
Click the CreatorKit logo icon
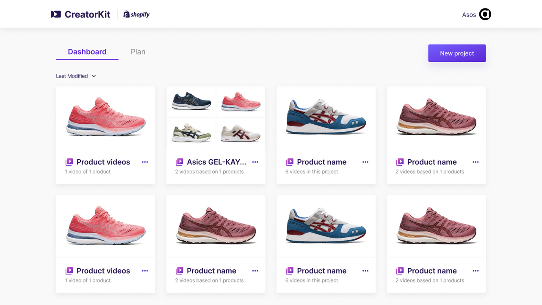(x=55, y=14)
